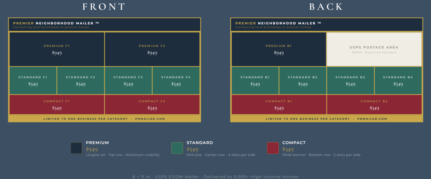Open the PNMAILER.COM link on front footer
The height and width of the screenshot is (179, 431).
[150, 119]
